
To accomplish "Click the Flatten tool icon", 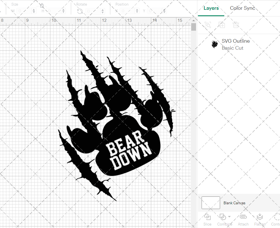I will coord(260,217).
